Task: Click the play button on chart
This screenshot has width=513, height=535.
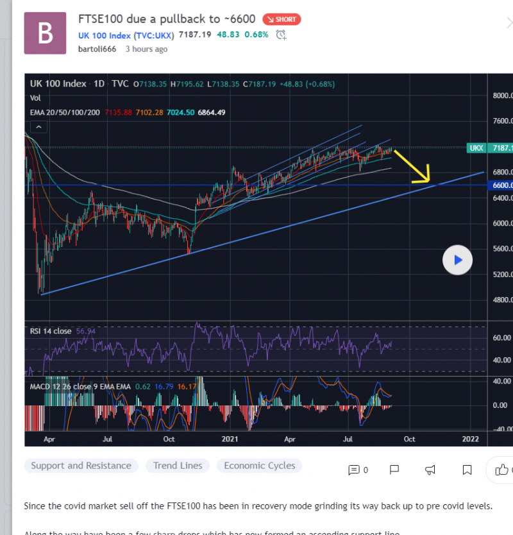Action: 457,260
